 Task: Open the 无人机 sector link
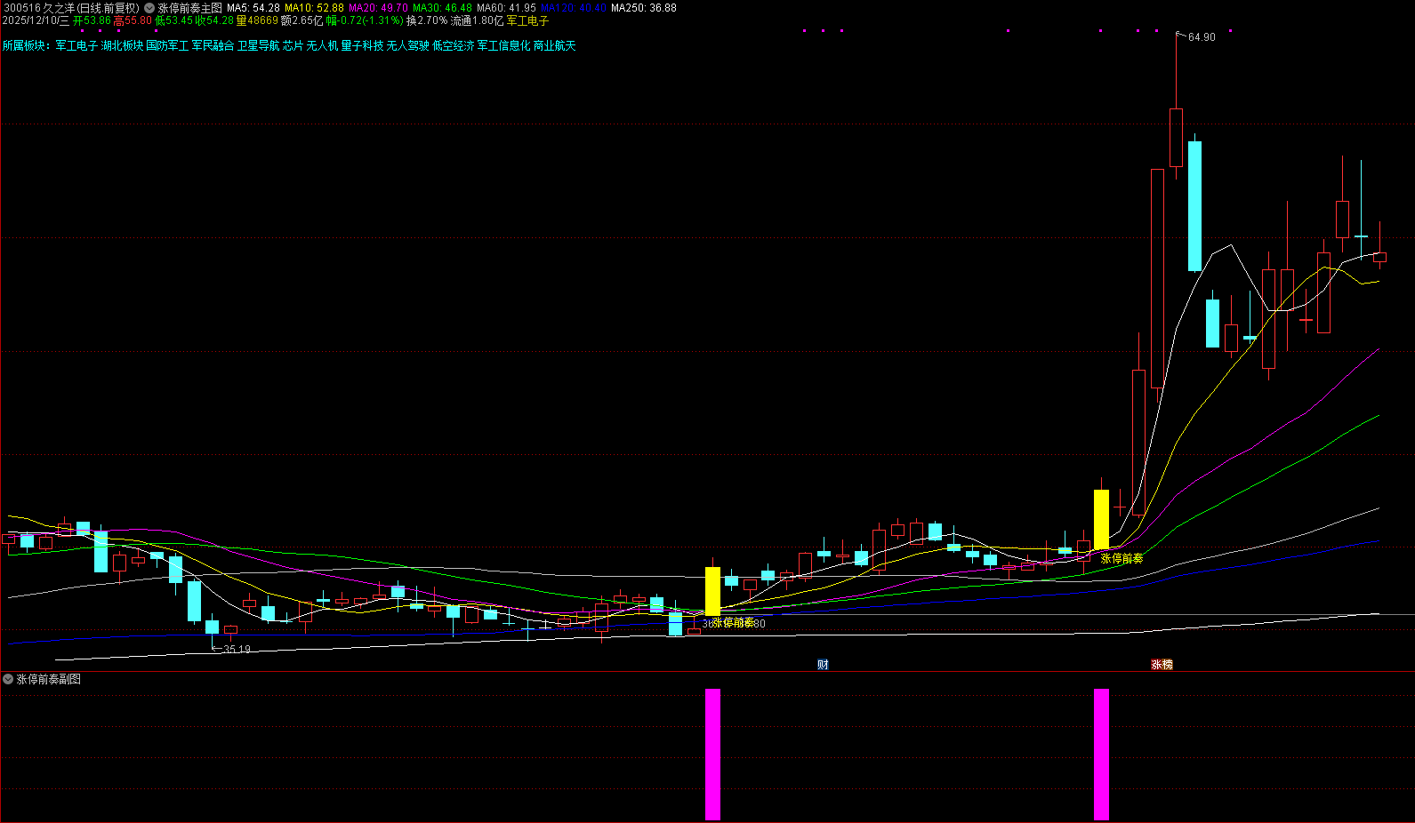pyautogui.click(x=322, y=46)
